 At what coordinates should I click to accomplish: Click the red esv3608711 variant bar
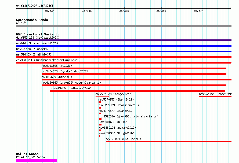click(x=124, y=63)
